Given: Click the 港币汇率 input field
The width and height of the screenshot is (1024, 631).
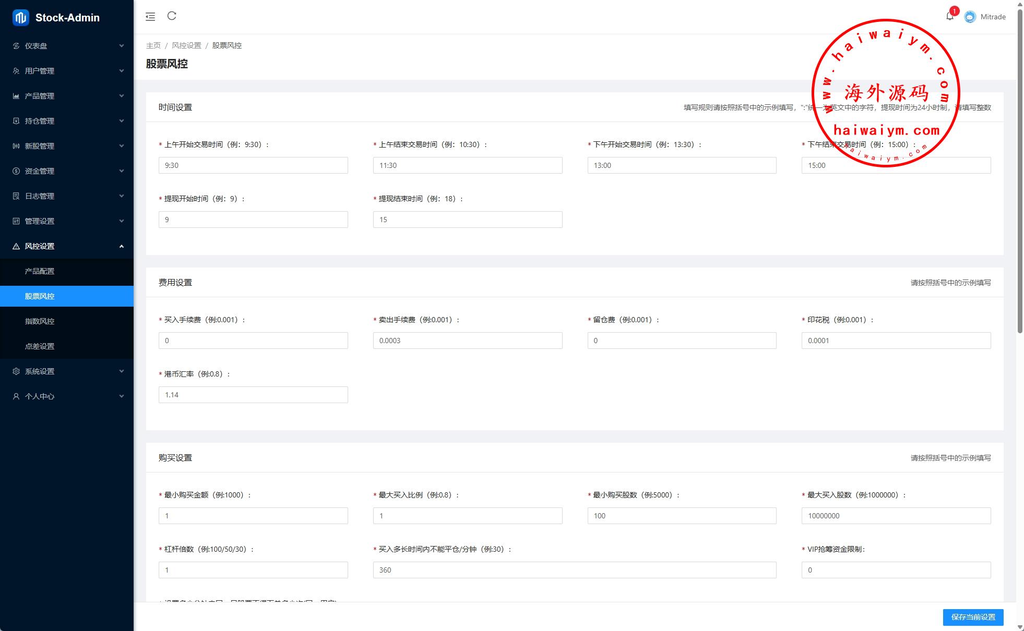Looking at the screenshot, I should pos(253,395).
